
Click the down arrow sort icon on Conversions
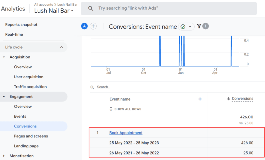pyautogui.click(x=229, y=99)
